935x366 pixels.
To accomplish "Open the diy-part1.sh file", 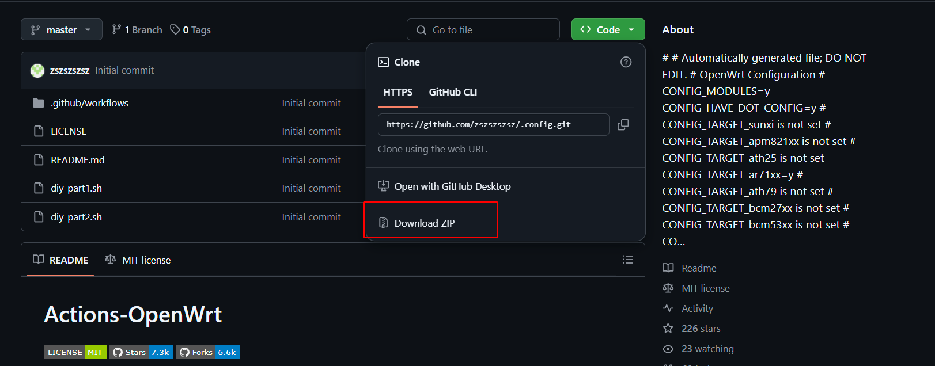I will click(76, 188).
